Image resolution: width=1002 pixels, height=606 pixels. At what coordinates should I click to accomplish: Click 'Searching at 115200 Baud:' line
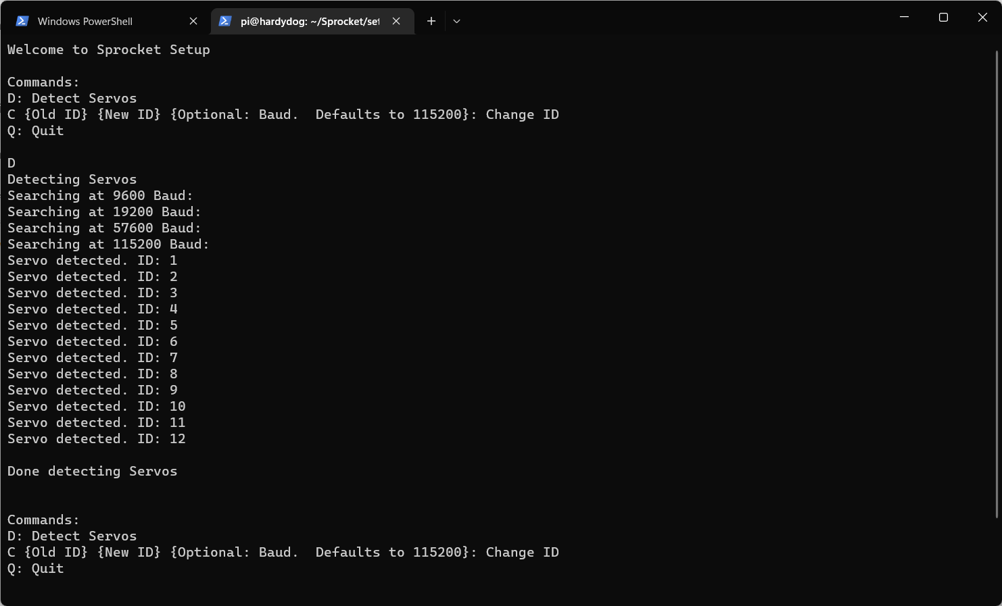point(109,244)
